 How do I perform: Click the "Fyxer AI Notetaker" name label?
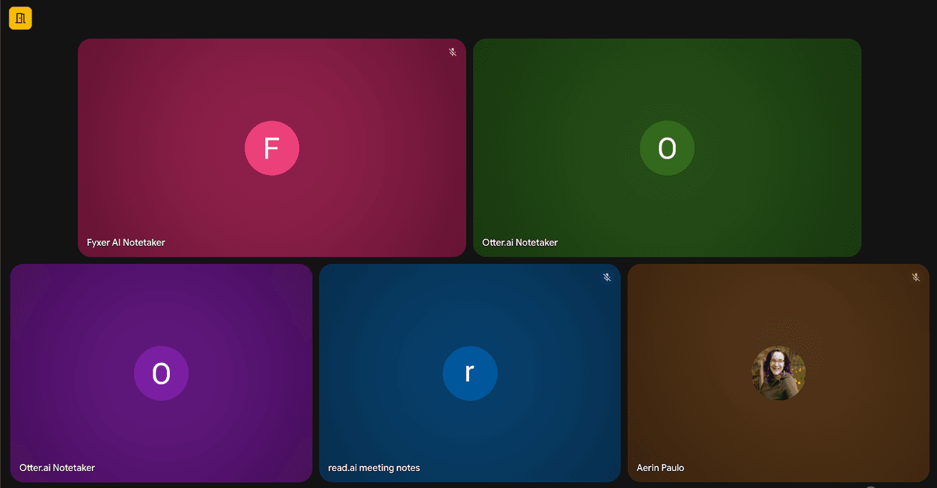126,242
